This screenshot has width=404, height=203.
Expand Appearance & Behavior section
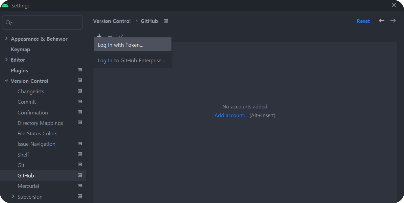pyautogui.click(x=6, y=38)
